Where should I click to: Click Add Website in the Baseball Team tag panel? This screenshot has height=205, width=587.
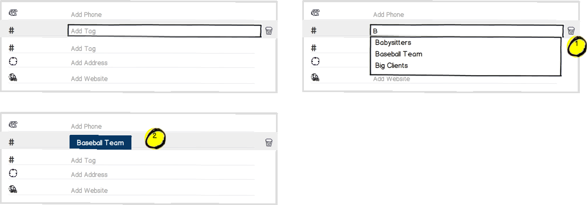(x=89, y=190)
